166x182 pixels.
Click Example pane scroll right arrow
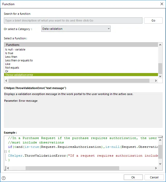156,168
